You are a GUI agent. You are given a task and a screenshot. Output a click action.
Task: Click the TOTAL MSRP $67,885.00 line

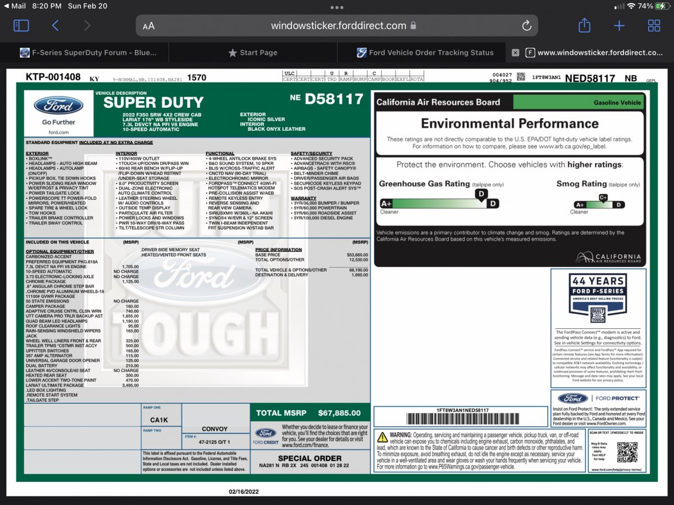308,413
